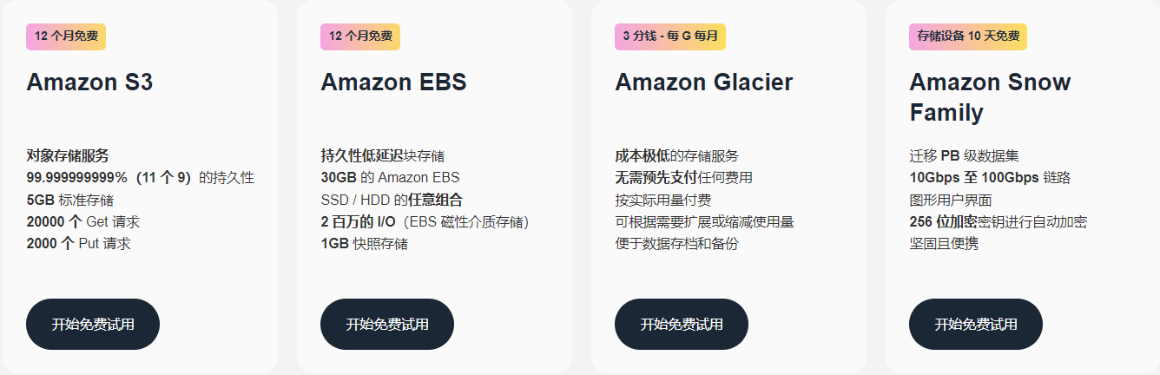Select the Amazon Glacier heading
Screen dimensions: 1160x375
click(704, 82)
